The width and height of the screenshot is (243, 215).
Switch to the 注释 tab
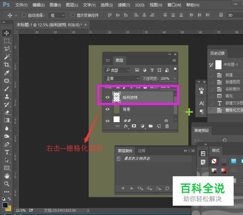(x=141, y=151)
